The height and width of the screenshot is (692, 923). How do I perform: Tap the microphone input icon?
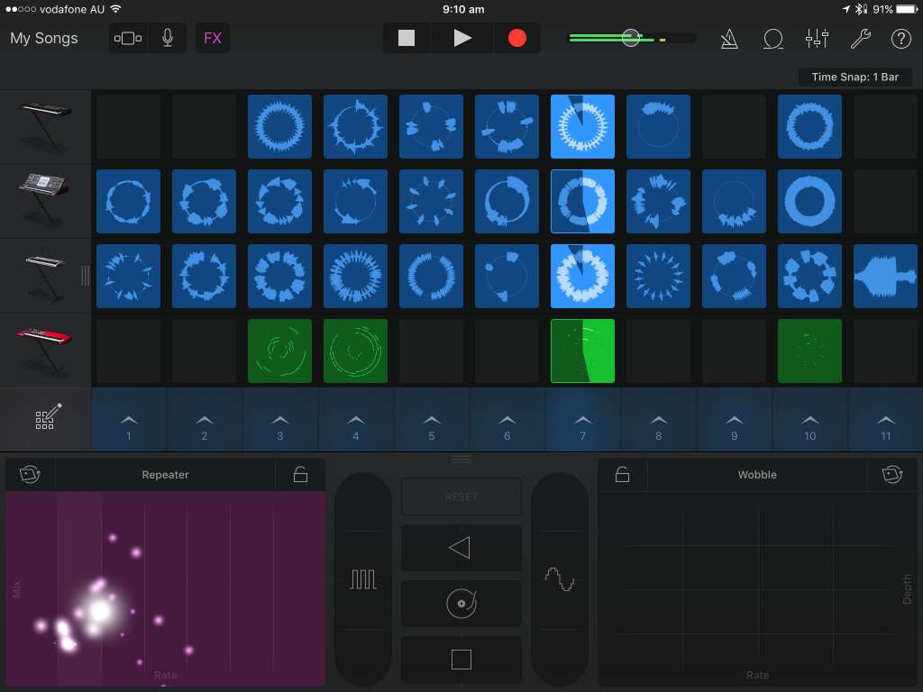point(168,38)
